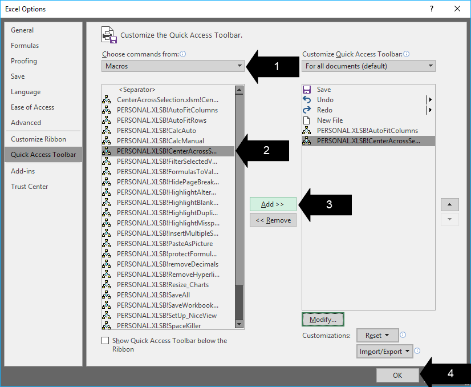Click macro icon beside CenterAcrossSelection.xlsm entry
This screenshot has width=471, height=387.
pos(106,99)
